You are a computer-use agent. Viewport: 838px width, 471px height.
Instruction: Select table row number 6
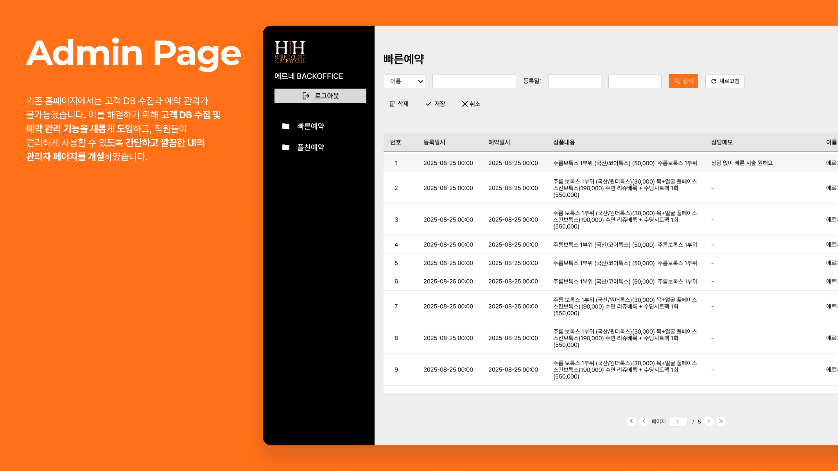point(611,281)
